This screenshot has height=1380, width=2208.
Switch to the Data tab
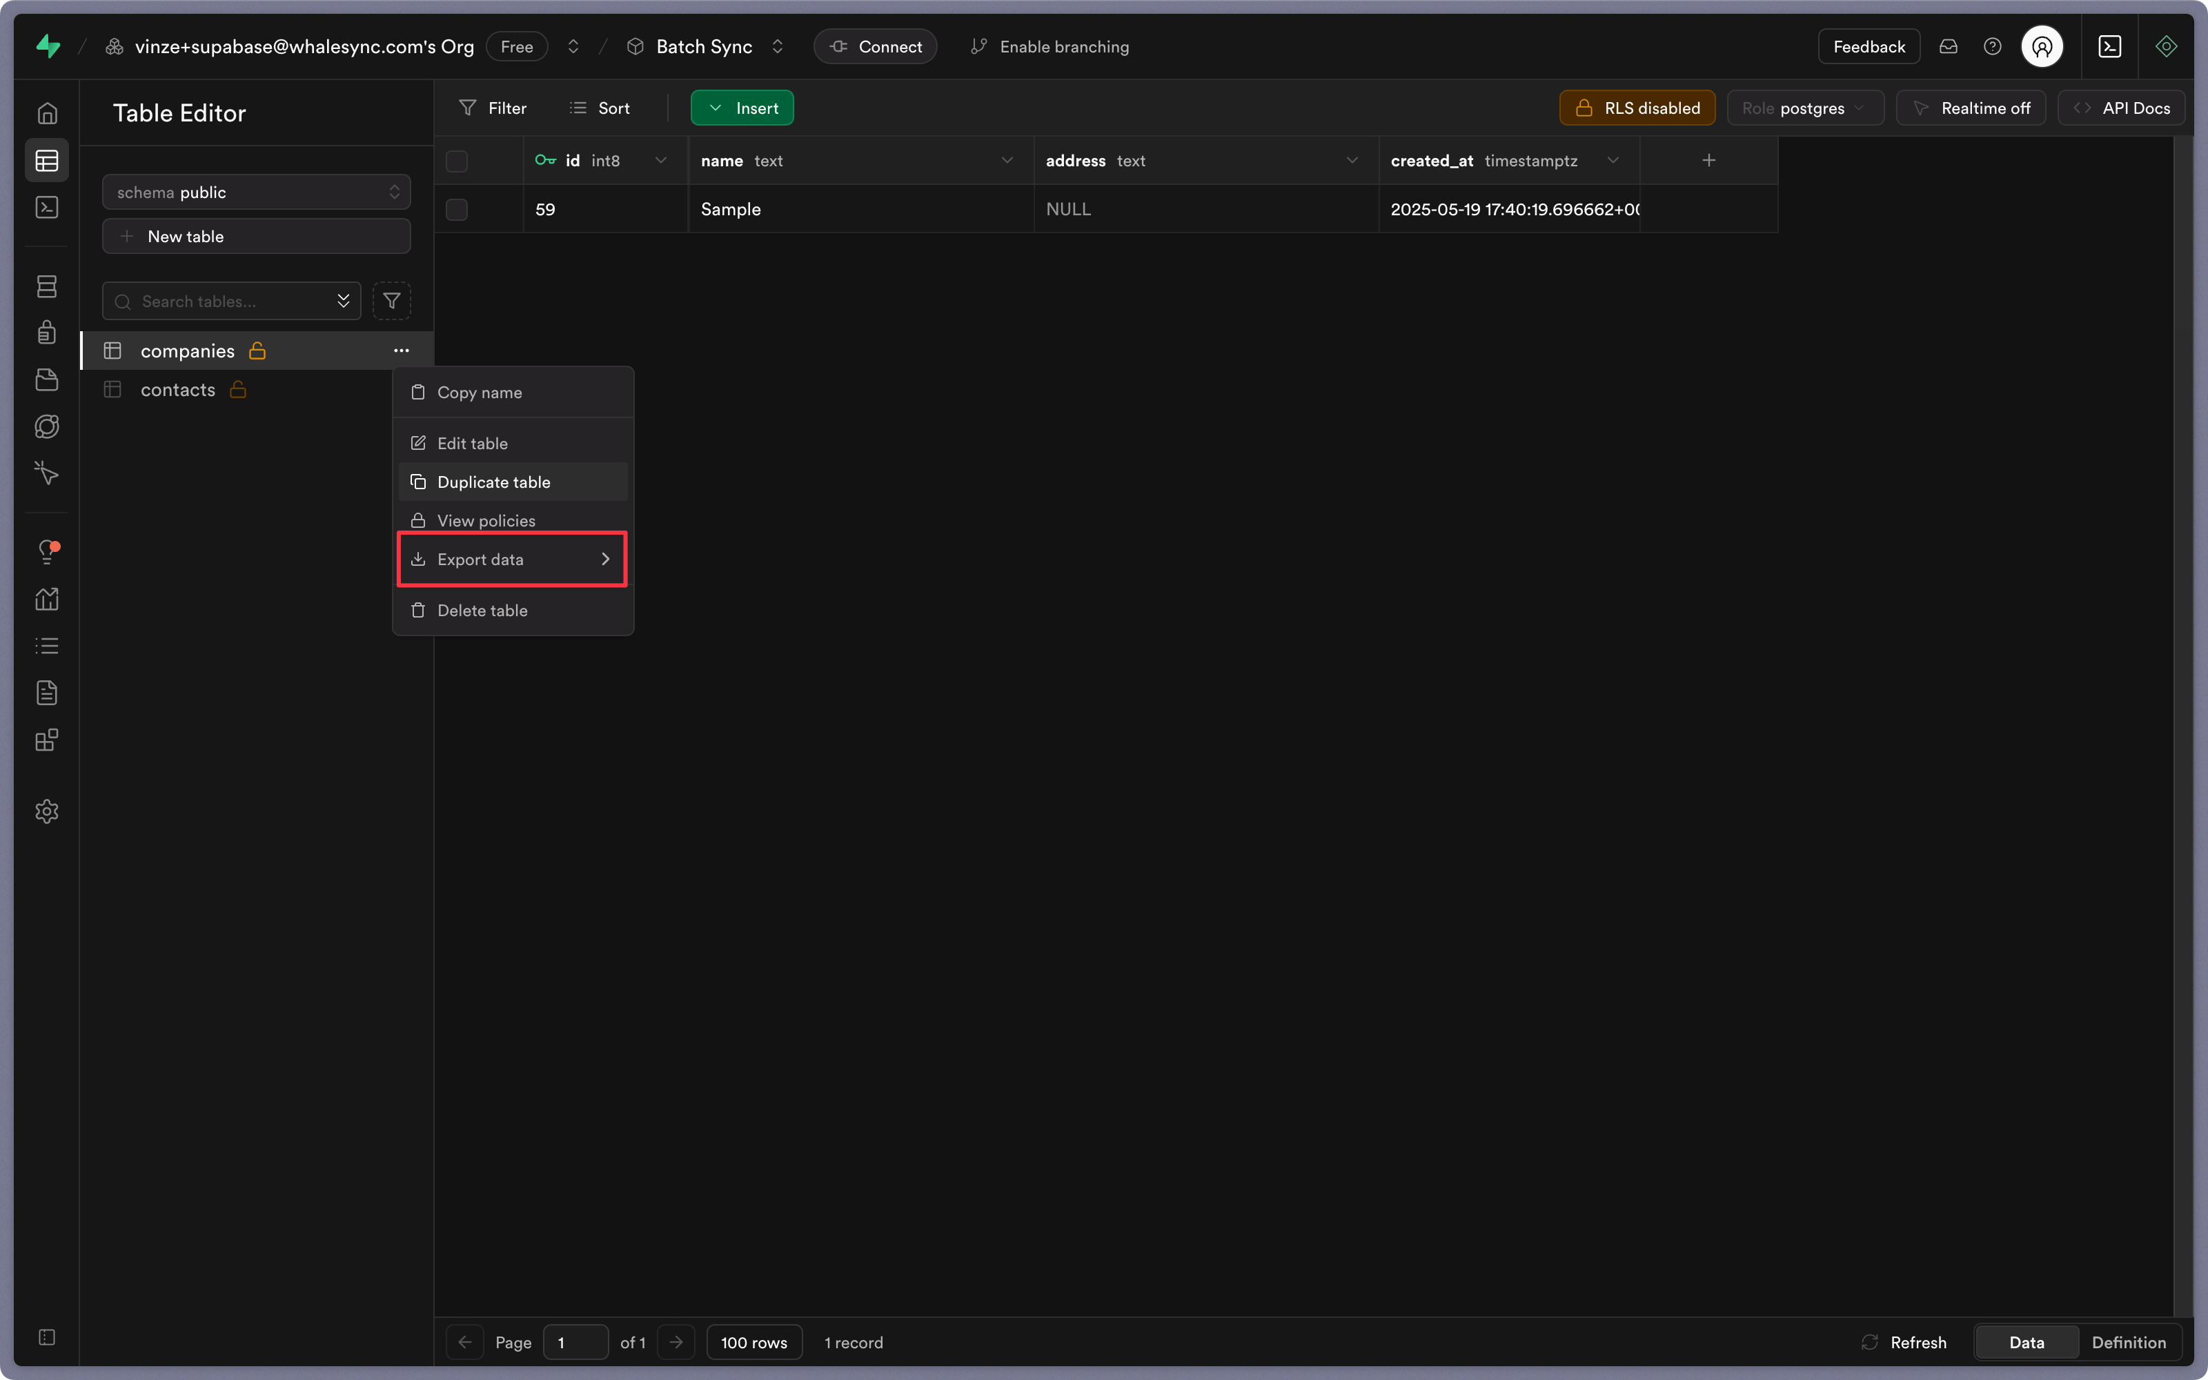click(2027, 1343)
